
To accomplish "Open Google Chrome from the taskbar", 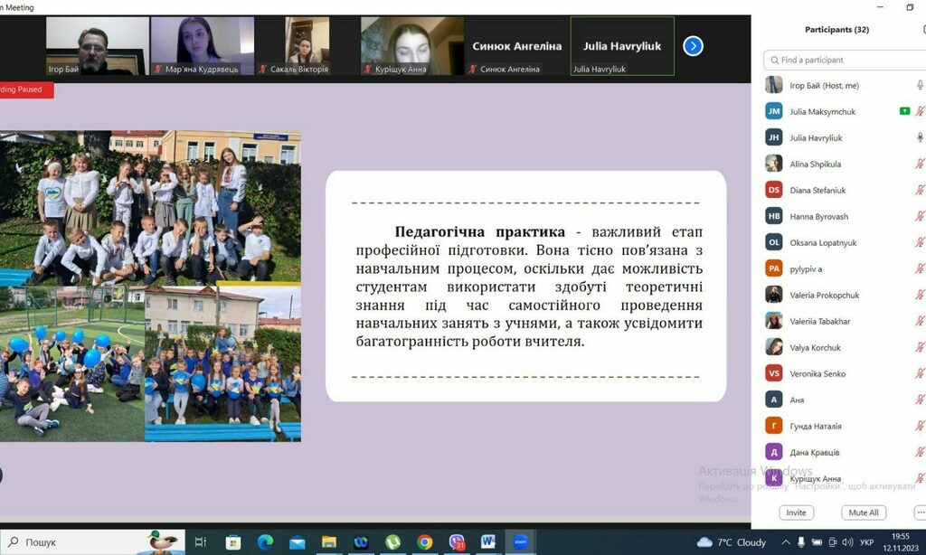I will pyautogui.click(x=425, y=542).
